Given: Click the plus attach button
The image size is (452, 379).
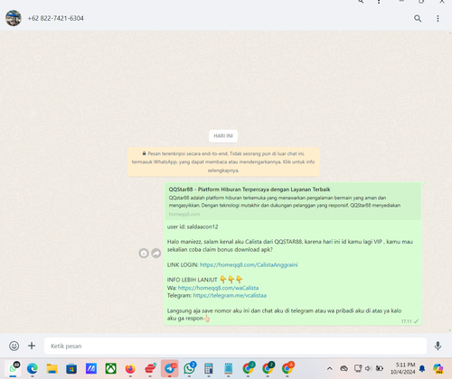Looking at the screenshot, I should 32,346.
